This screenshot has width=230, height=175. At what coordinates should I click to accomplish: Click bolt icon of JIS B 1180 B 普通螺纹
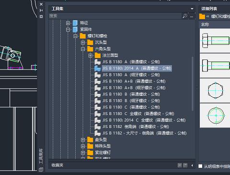tap(97, 94)
